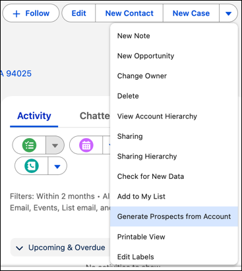Click the Follow button
Viewport: 242px width, 271px height.
[x=31, y=13]
